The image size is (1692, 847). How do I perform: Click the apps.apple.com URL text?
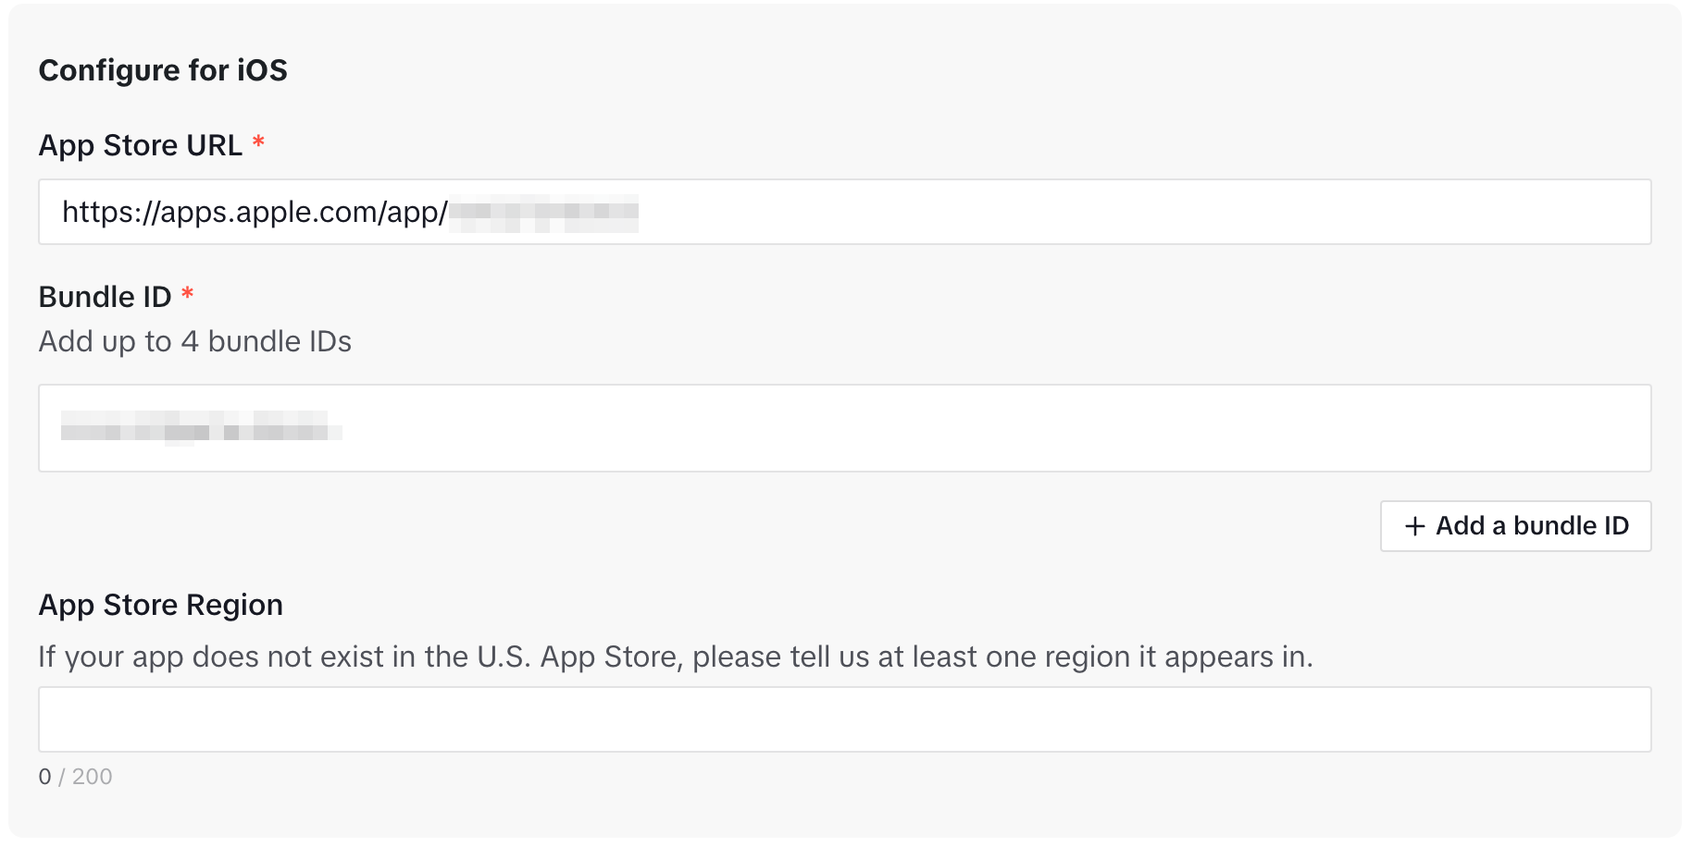[255, 213]
